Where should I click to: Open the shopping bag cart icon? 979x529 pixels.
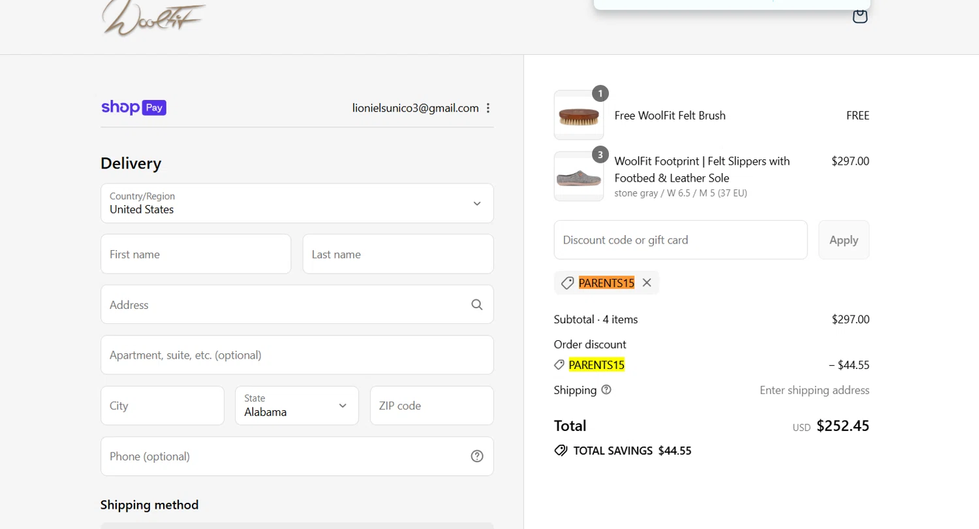click(860, 16)
